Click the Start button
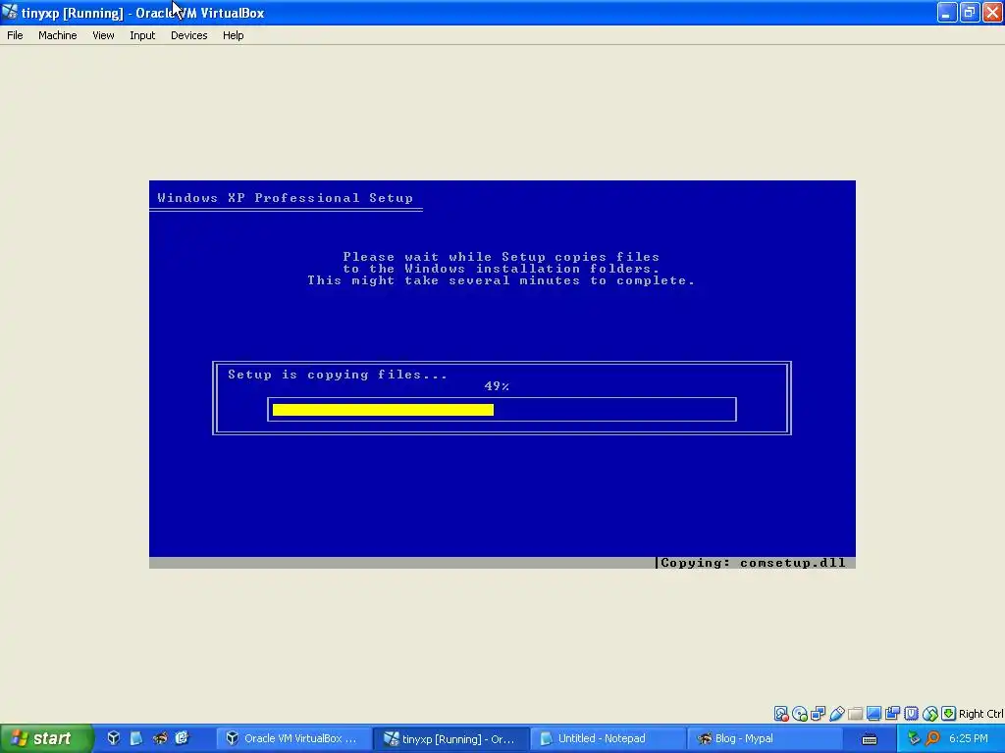Viewport: 1005px width, 753px height. (x=46, y=738)
